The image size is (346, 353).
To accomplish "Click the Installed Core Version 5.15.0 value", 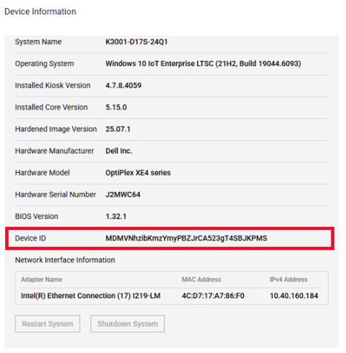I will 116,108.
